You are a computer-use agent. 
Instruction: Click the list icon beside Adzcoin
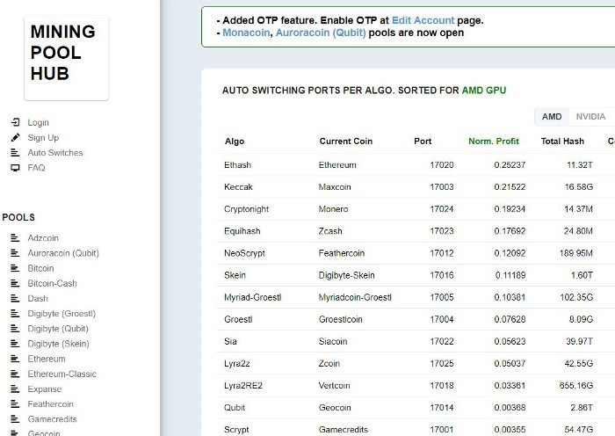tap(15, 238)
